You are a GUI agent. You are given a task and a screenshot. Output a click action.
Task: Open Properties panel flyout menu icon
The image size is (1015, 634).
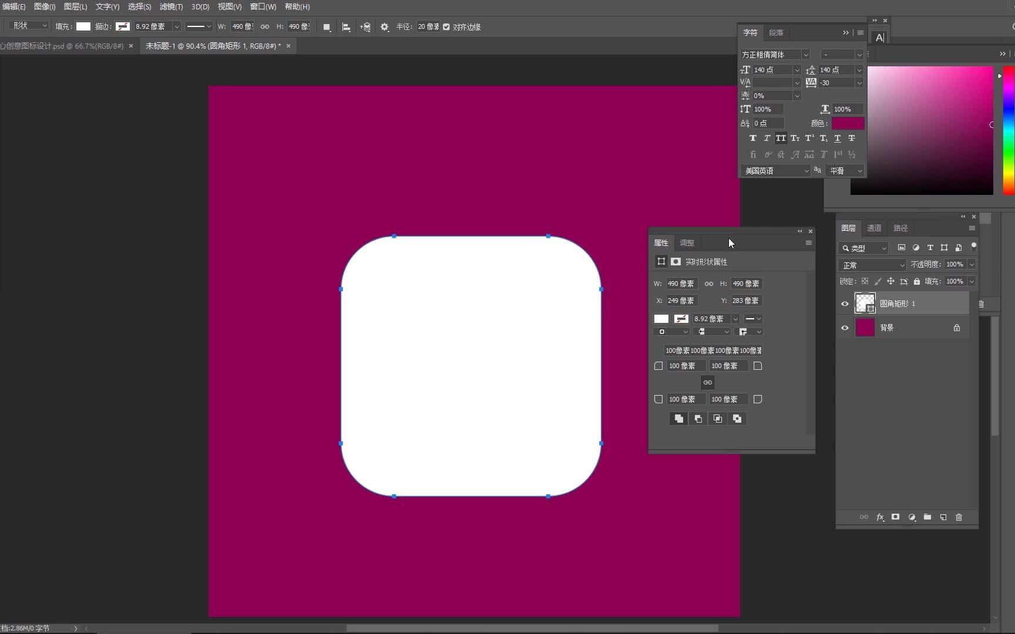tap(809, 242)
